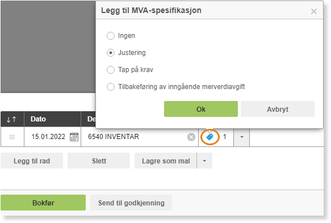Select the Justering radio option
Viewport: 331px width, 223px height.
point(111,53)
